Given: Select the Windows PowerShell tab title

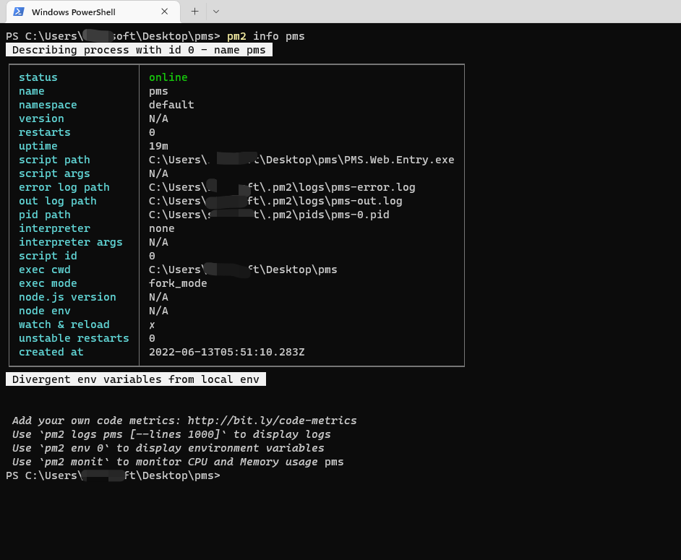Looking at the screenshot, I should [74, 12].
